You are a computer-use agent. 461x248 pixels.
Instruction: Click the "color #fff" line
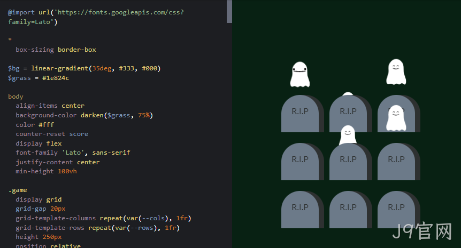click(x=35, y=125)
